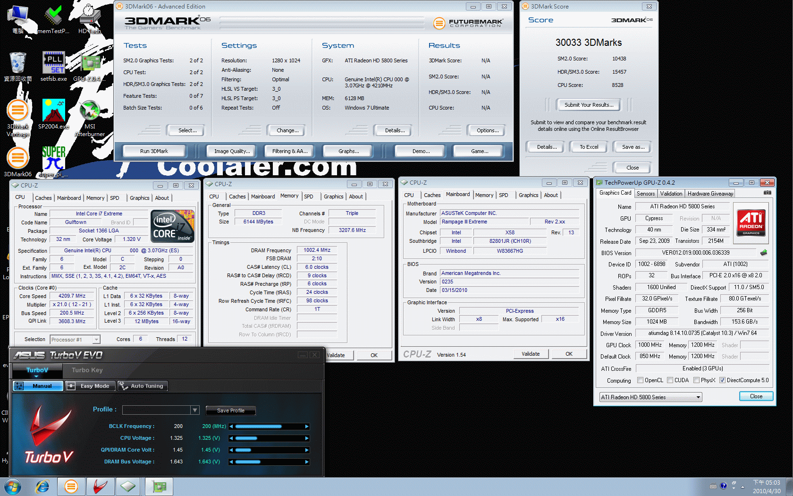The height and width of the screenshot is (496, 793).
Task: Click the QPI/DRAM Core Volt slider bar
Action: click(x=270, y=450)
